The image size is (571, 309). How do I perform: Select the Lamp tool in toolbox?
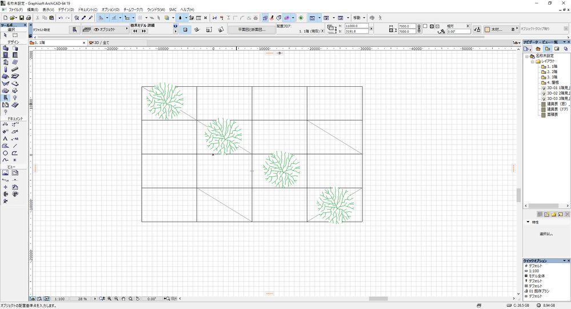[15, 98]
